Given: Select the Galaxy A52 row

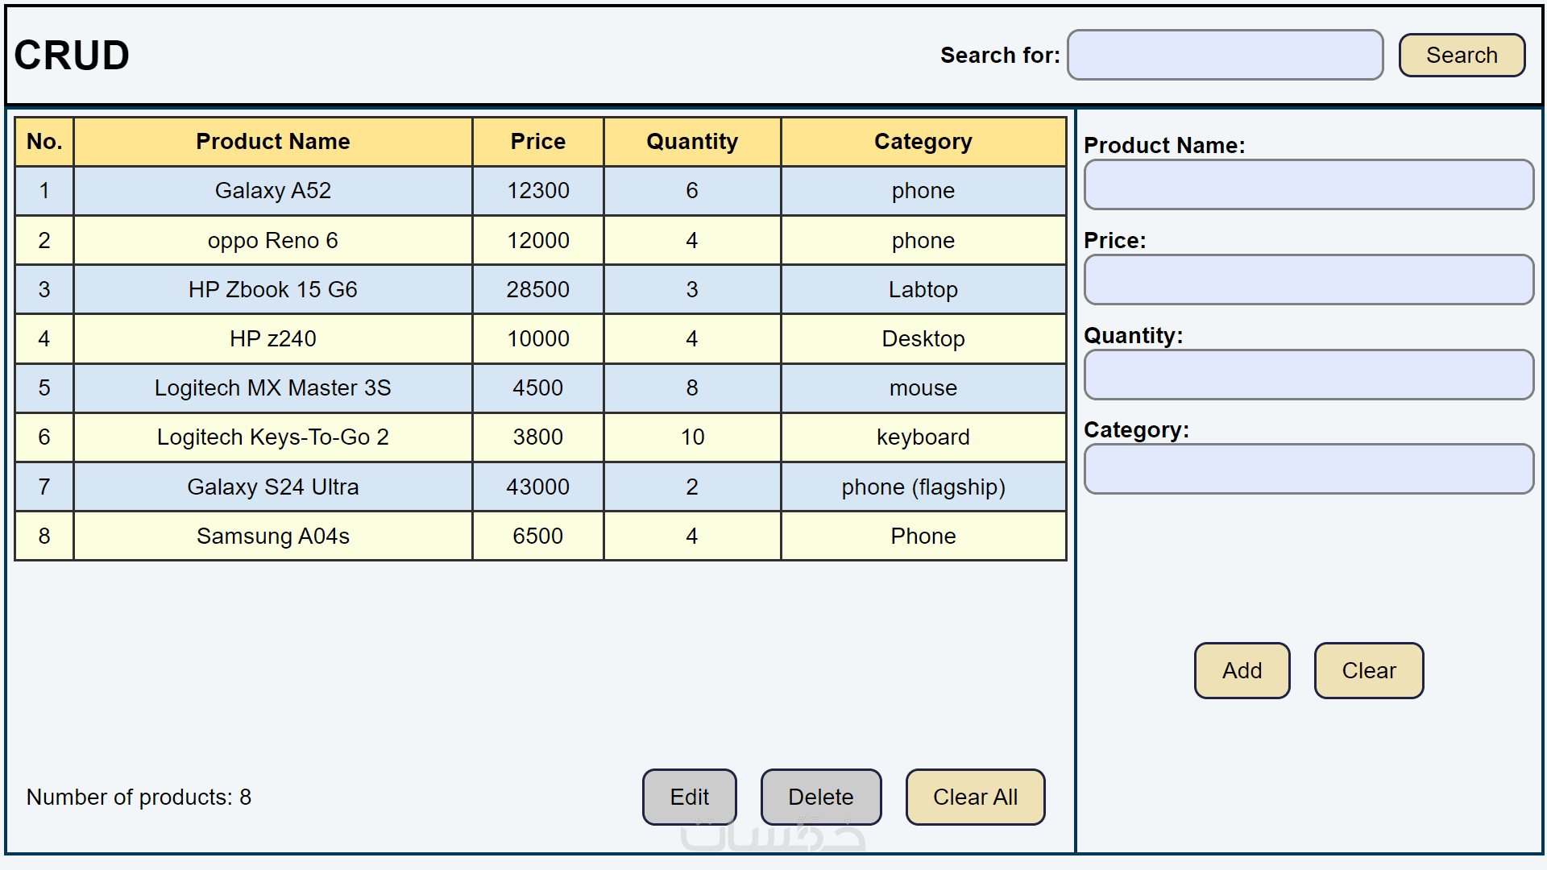Looking at the screenshot, I should click(x=272, y=191).
